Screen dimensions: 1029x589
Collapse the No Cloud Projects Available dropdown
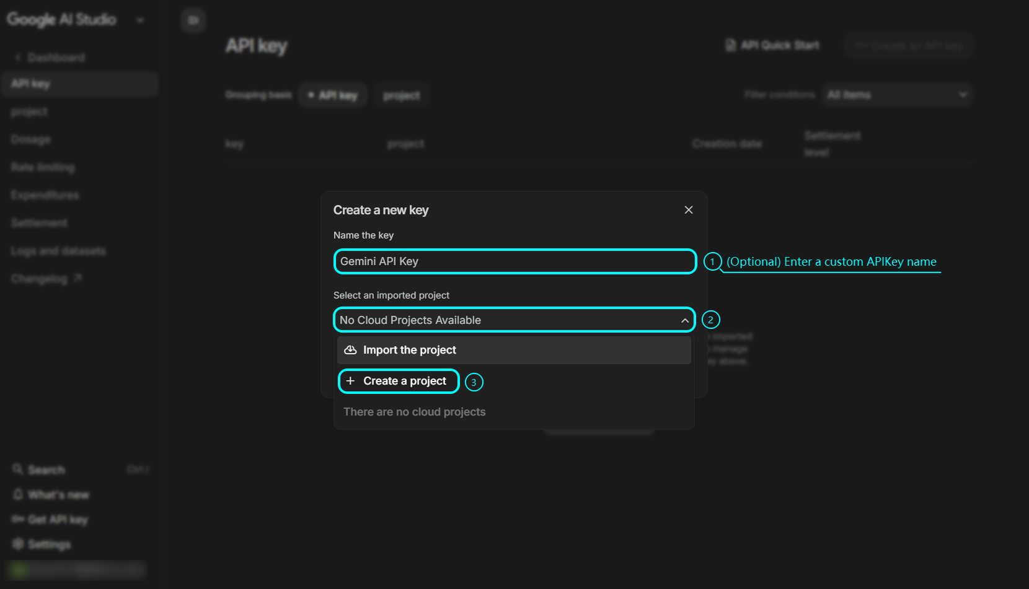(x=684, y=320)
